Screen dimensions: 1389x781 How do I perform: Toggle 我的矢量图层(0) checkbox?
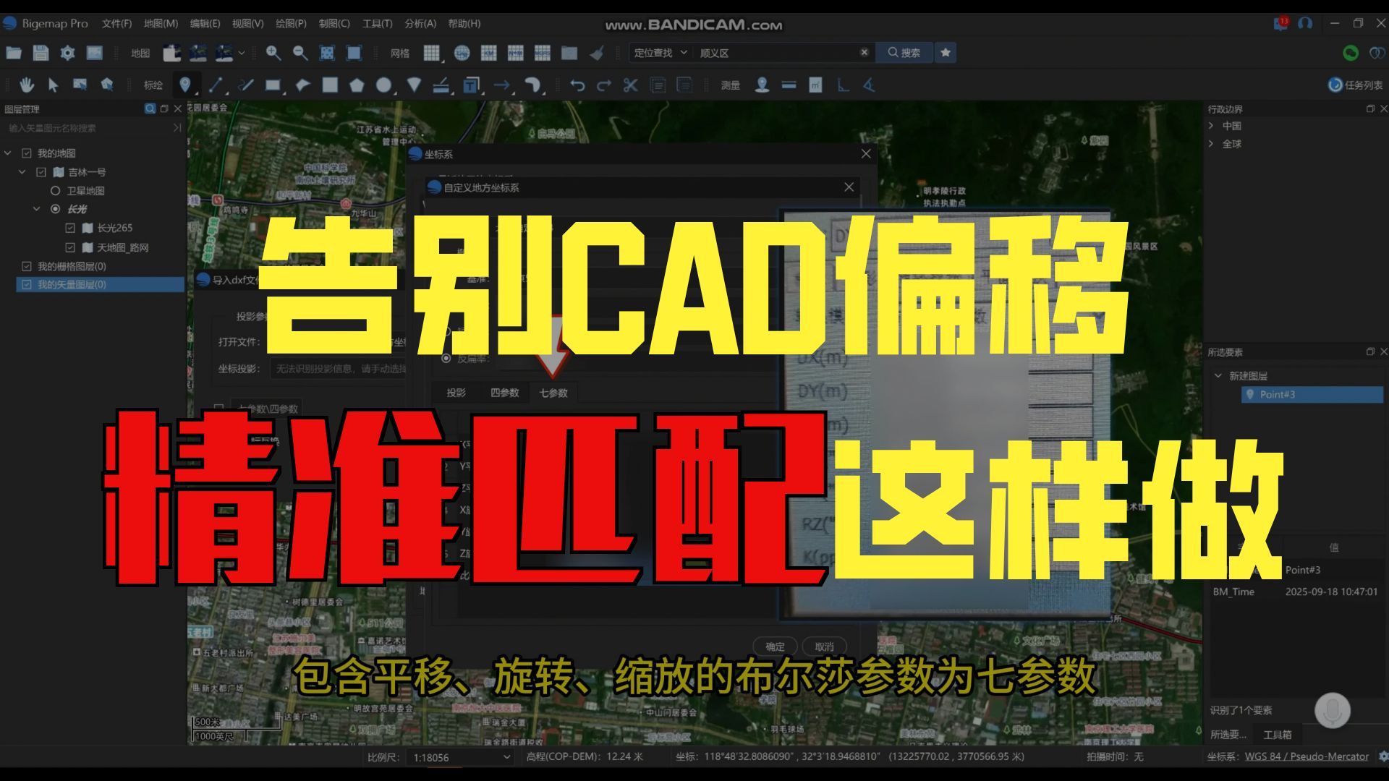[27, 285]
